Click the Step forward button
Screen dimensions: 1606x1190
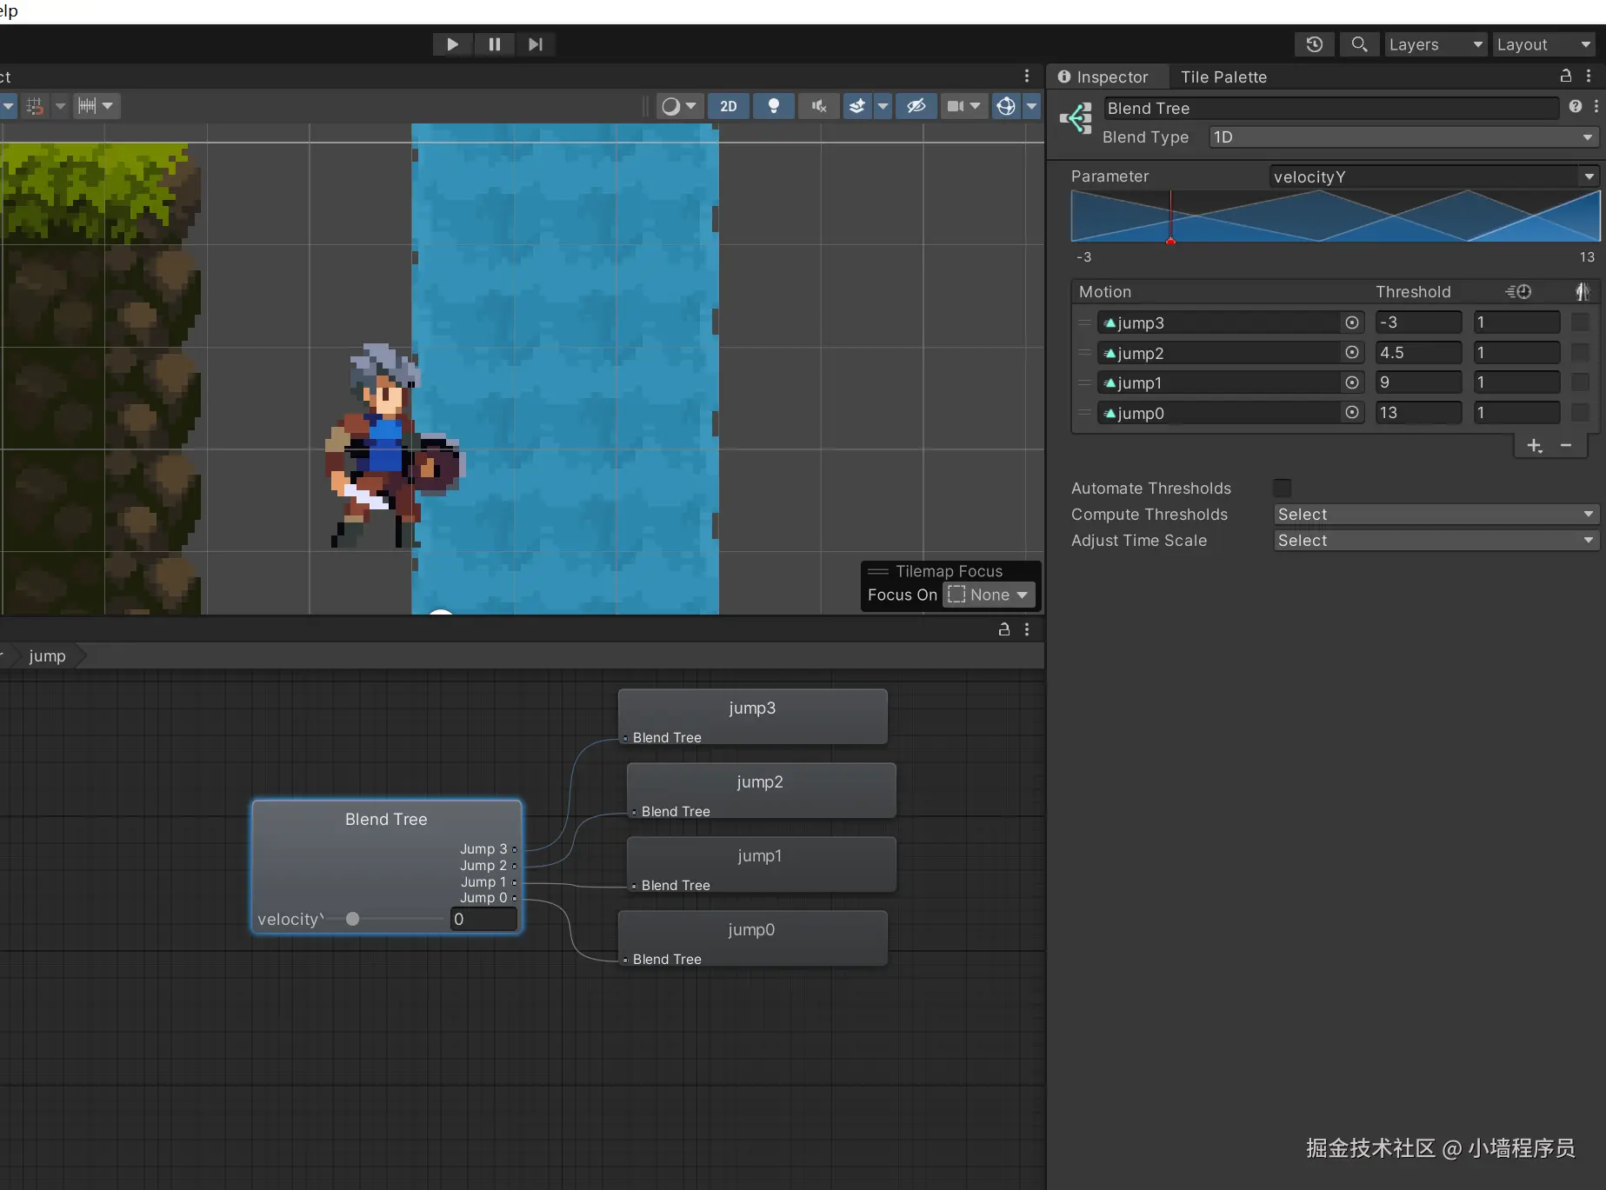pyautogui.click(x=536, y=44)
